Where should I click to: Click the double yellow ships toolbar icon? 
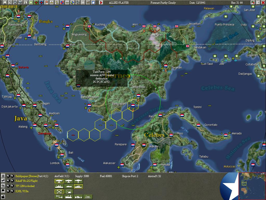pos(57,3)
